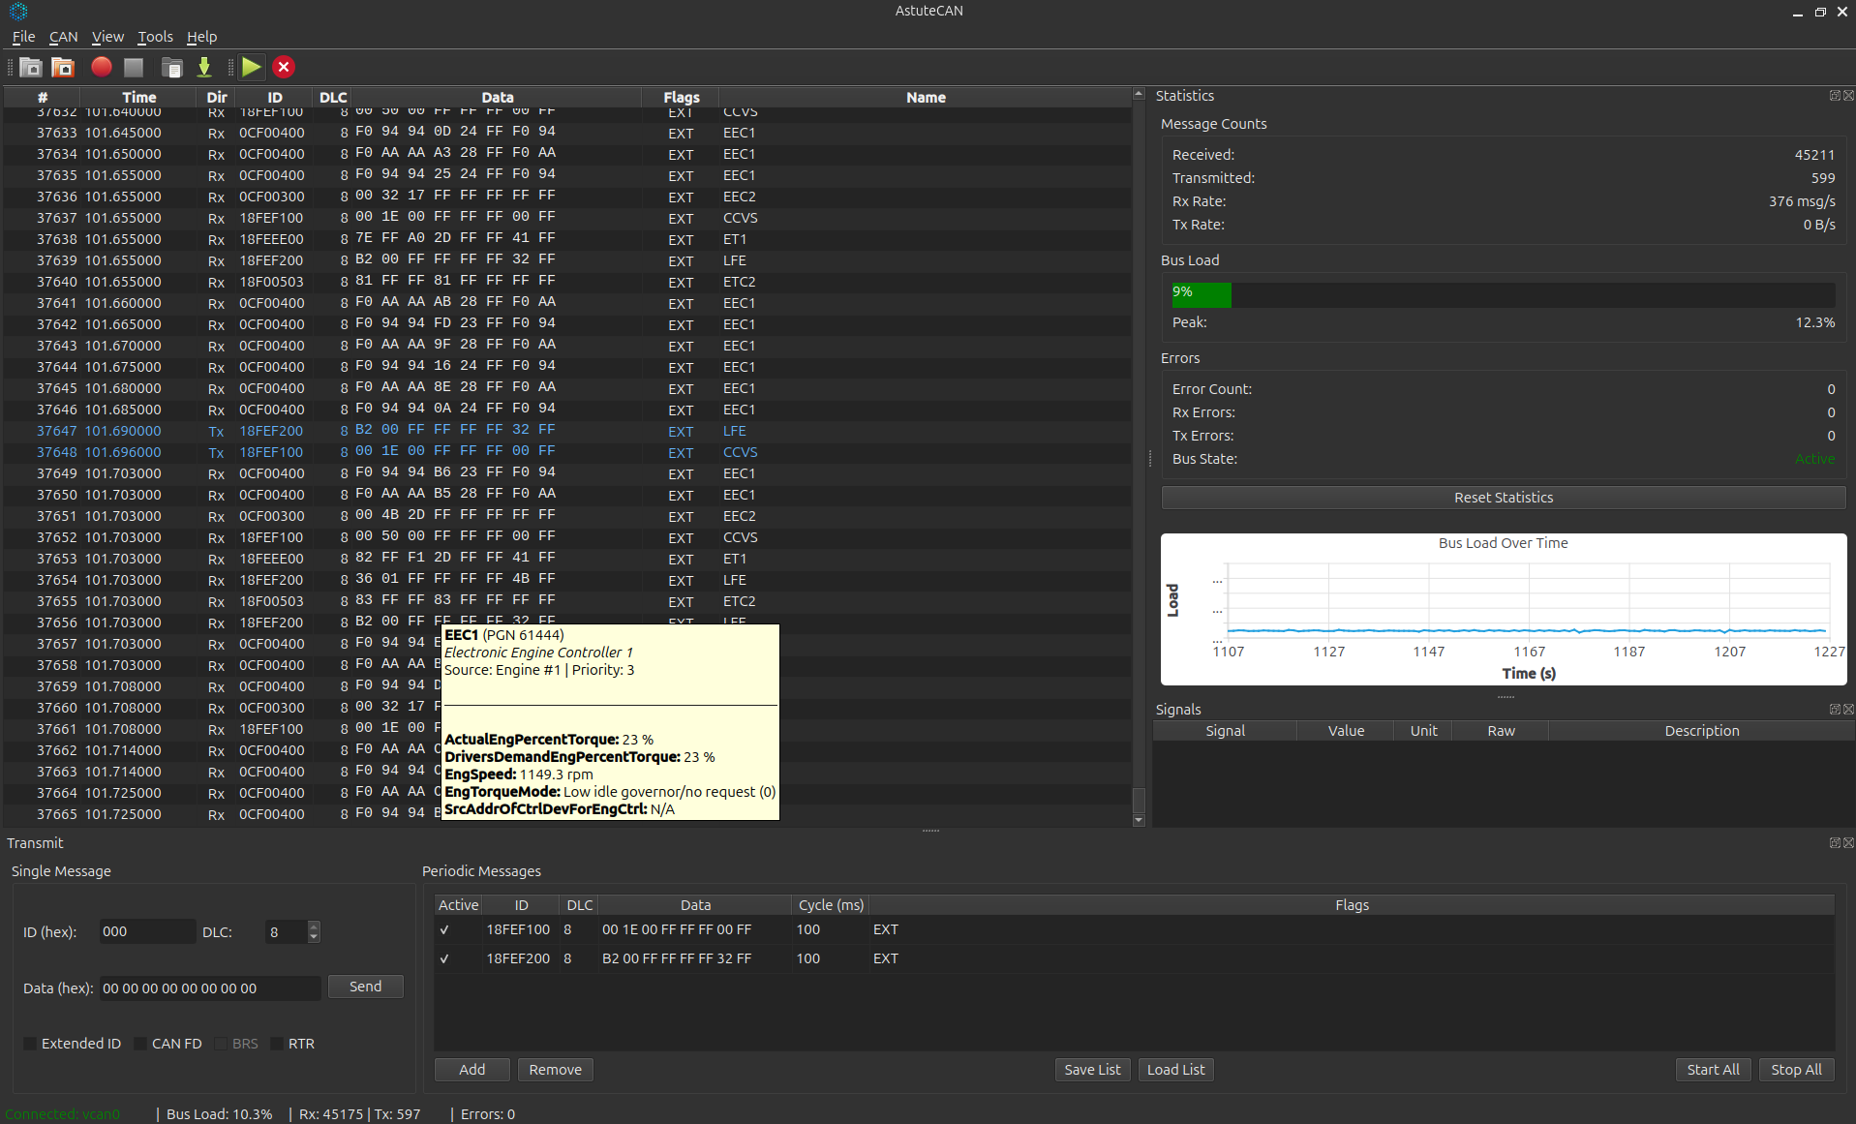Click the green download arrow icon
This screenshot has width=1856, height=1124.
(204, 67)
